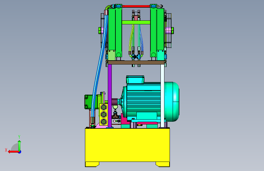Select the long blue hydraulic hose
Image resolution: width=264 pixels, height=171 pixels.
[x=99, y=66]
